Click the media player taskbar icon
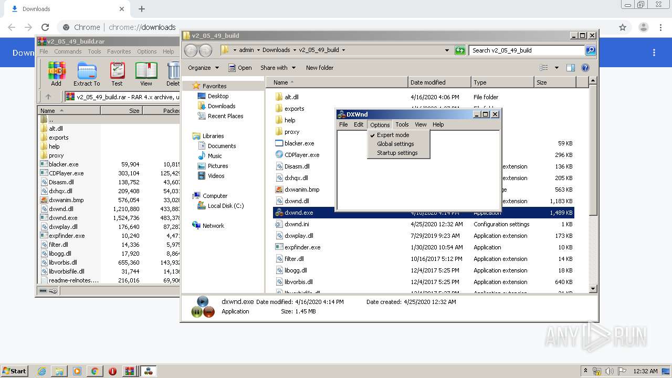 coord(77,371)
